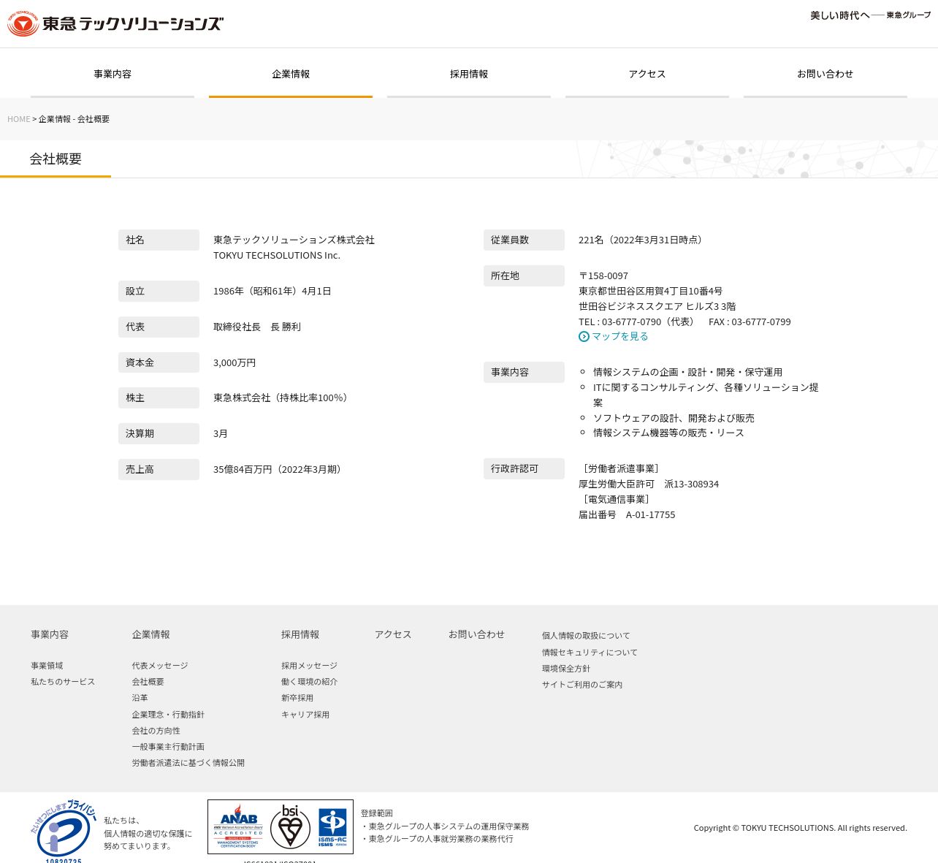Click the 事業内容 label cell in table
This screenshot has width=938, height=863.
pyautogui.click(x=524, y=373)
